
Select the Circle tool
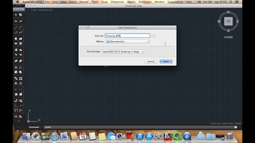(16, 39)
